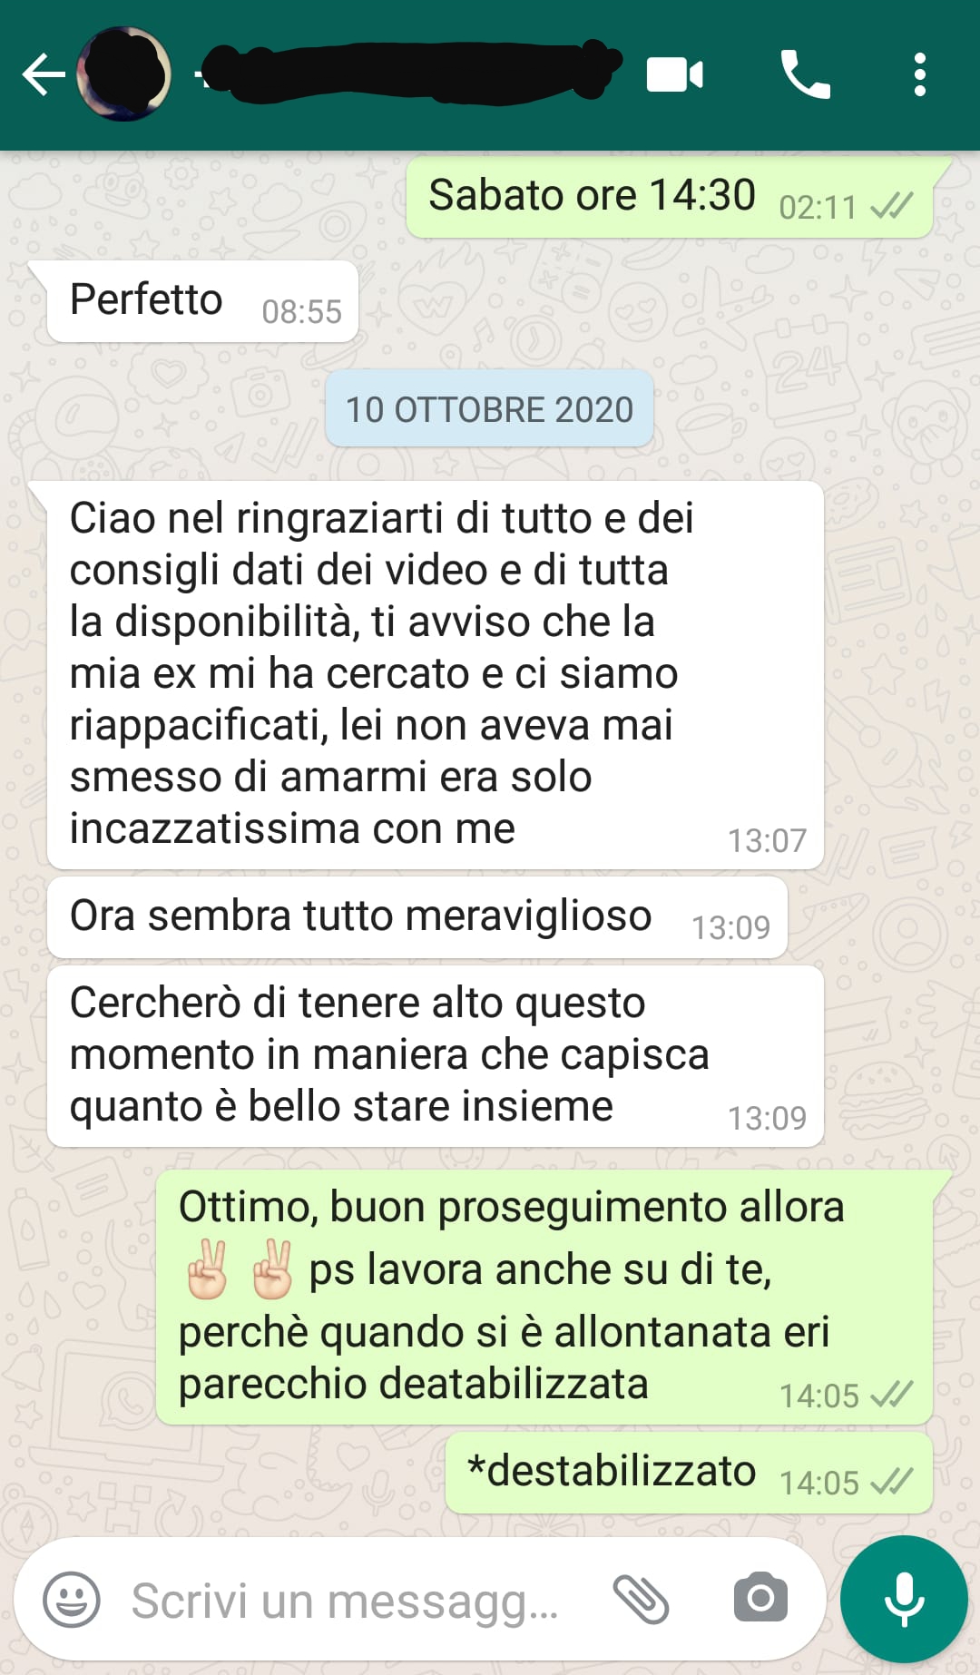Open the emoji picker
This screenshot has height=1675, width=980.
pyautogui.click(x=72, y=1599)
